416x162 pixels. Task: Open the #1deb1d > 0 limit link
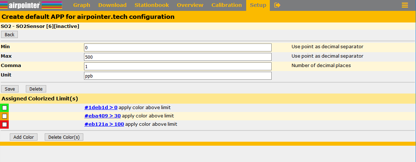click(101, 108)
